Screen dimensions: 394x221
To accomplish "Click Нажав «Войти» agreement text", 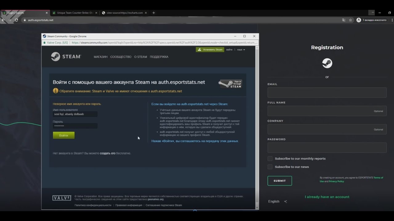I will click(195, 141).
